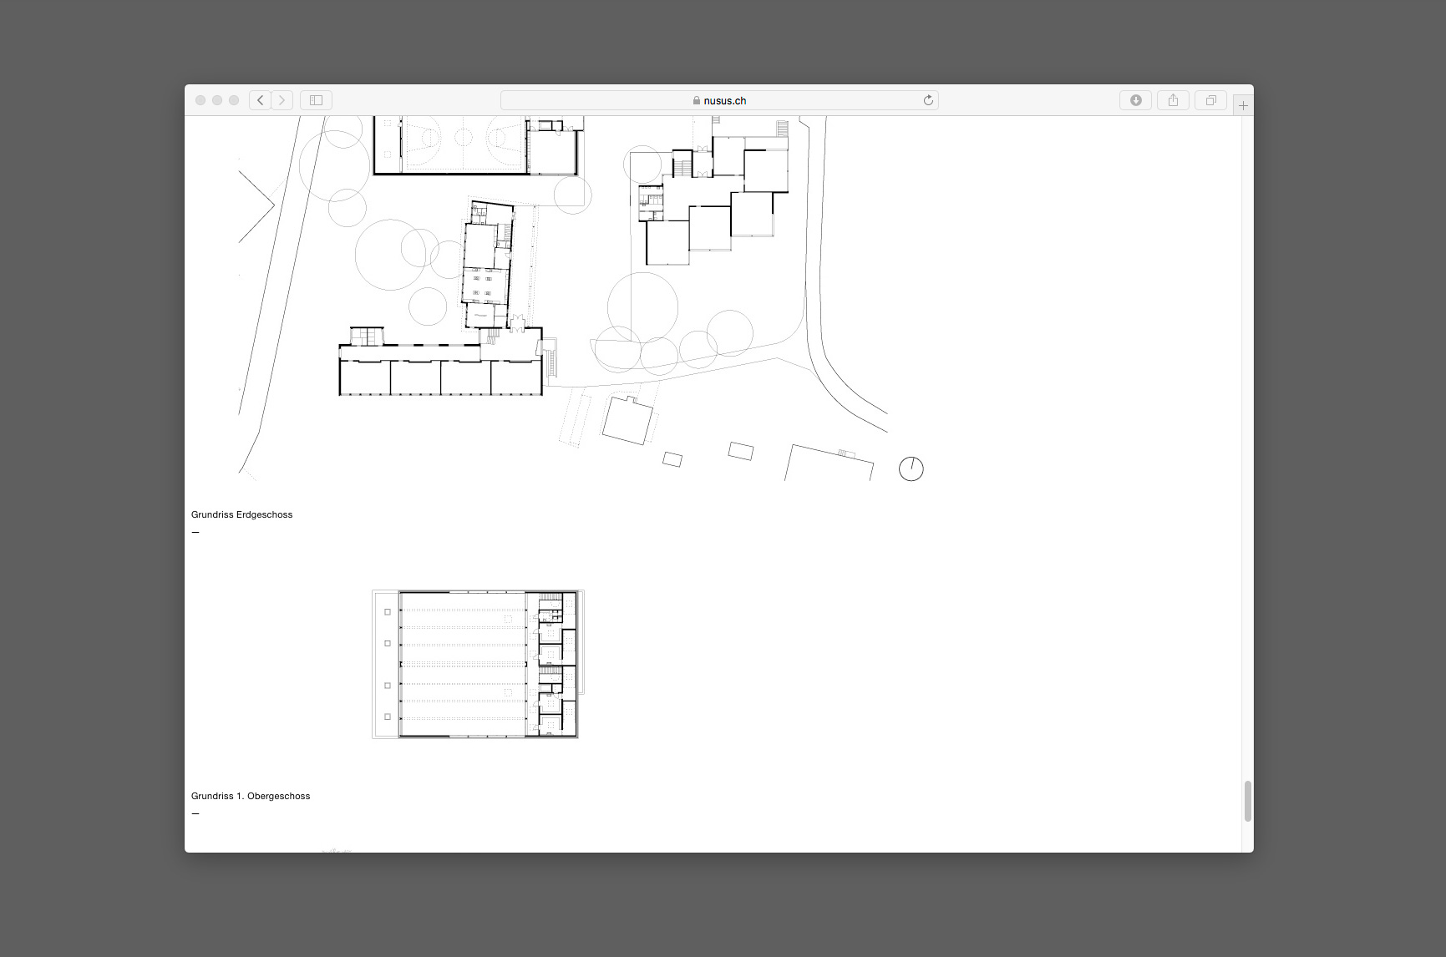This screenshot has height=957, width=1446.
Task: Click the lock icon beside nusus.ch
Action: (x=696, y=100)
